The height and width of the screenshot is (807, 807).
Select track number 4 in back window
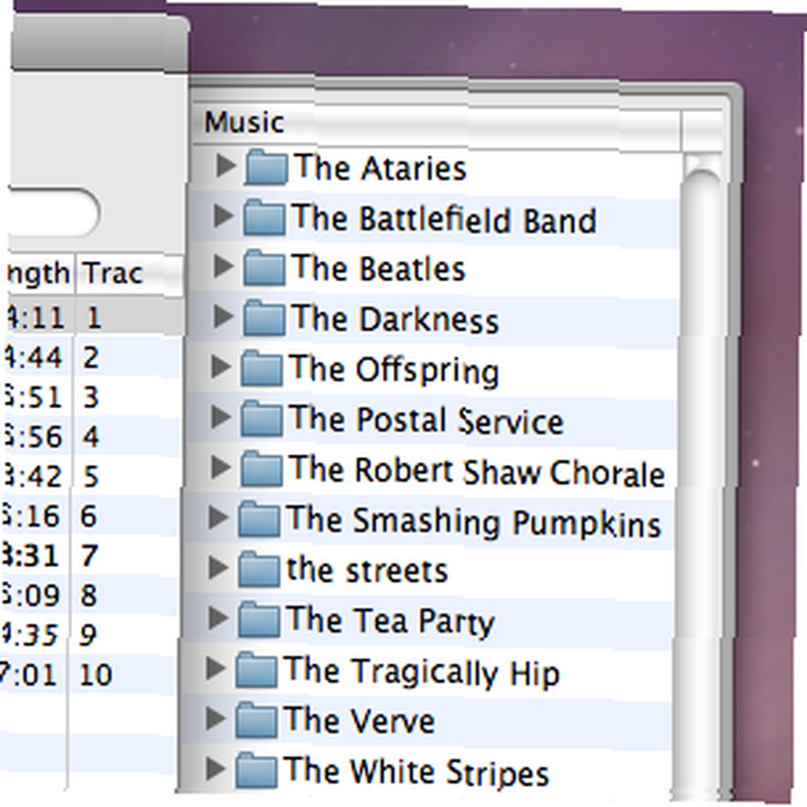[90, 437]
